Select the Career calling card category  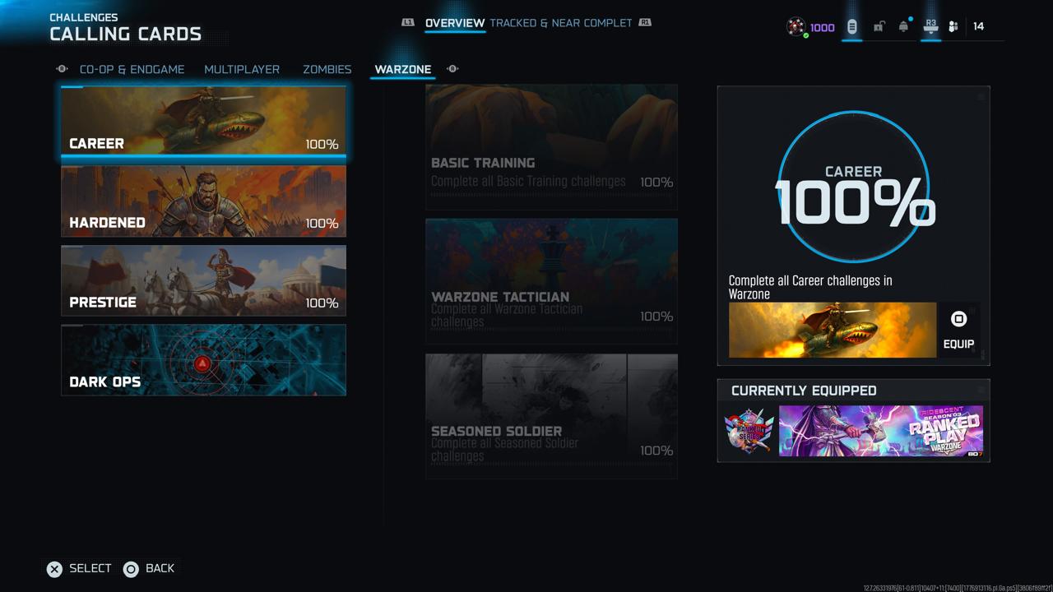tap(203, 121)
